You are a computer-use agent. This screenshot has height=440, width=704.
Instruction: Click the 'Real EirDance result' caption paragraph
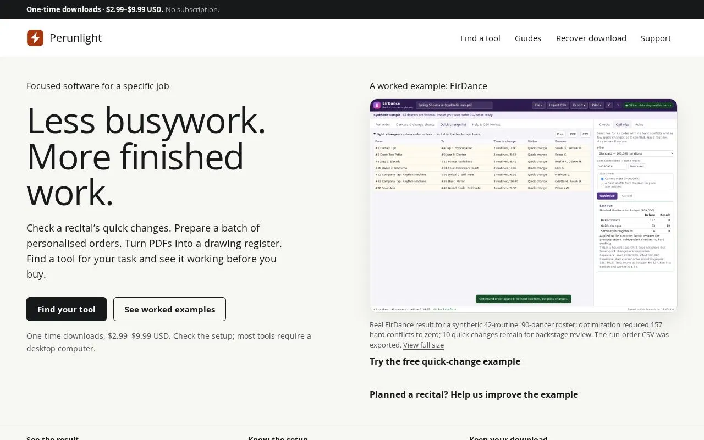pos(520,335)
